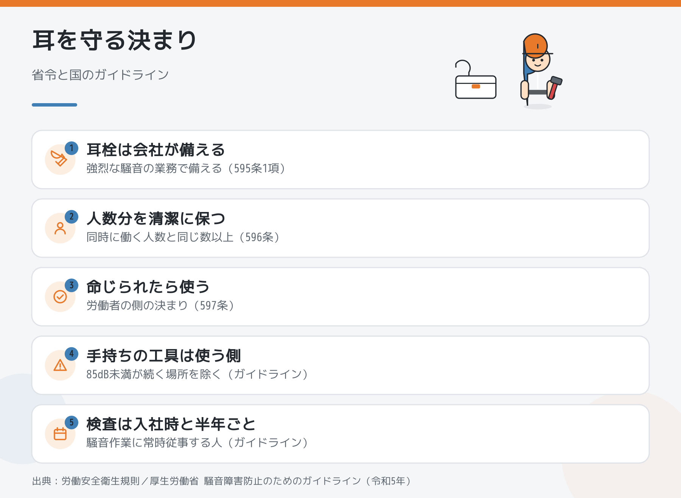Click the text 同時に働く人数と同じ数以上（596条）
The width and height of the screenshot is (681, 498).
point(183,237)
